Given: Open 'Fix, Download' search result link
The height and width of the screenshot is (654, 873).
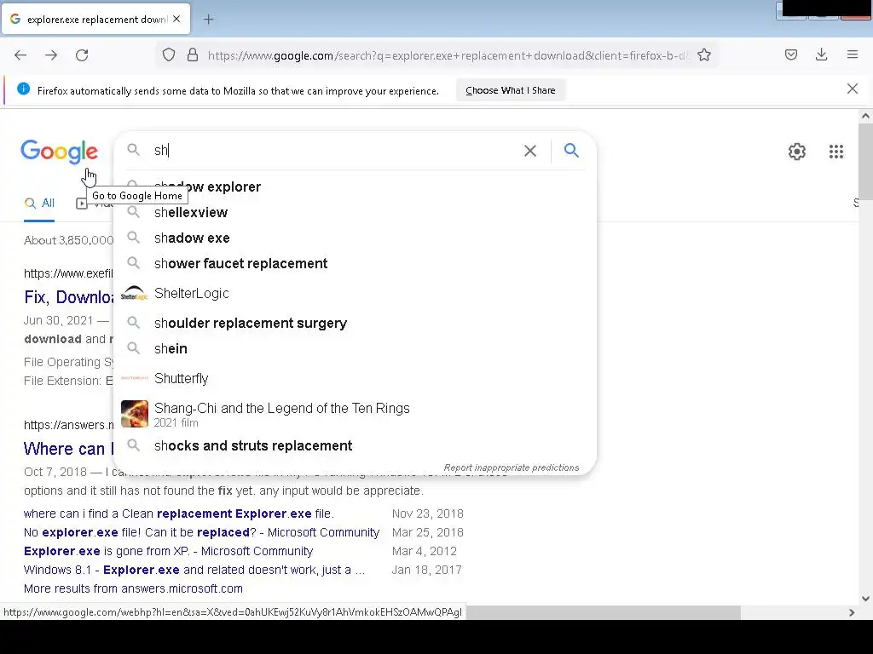Looking at the screenshot, I should 68,297.
